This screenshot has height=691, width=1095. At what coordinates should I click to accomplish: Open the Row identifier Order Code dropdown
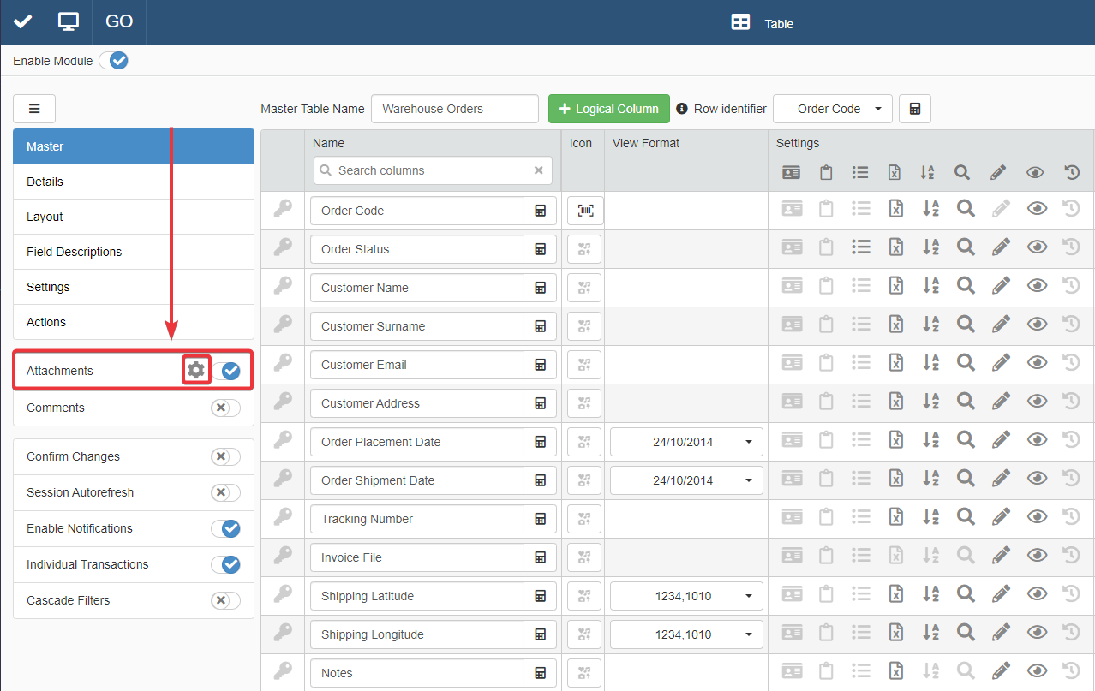click(832, 109)
